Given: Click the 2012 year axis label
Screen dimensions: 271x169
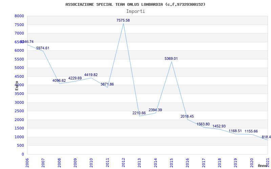Looking at the screenshot, I should 123,163.
